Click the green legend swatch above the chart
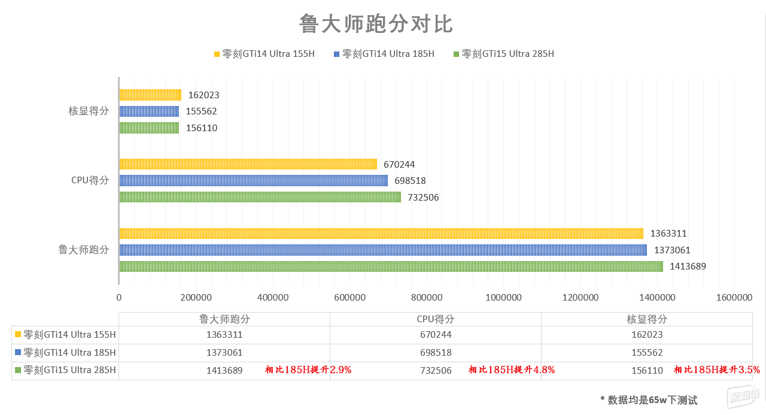766x415 pixels. click(x=457, y=54)
